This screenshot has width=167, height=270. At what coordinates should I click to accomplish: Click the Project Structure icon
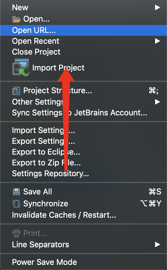point(16,91)
